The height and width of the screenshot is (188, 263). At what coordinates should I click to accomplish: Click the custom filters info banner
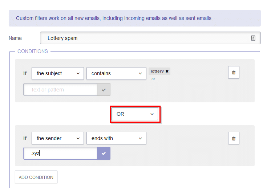(135, 18)
